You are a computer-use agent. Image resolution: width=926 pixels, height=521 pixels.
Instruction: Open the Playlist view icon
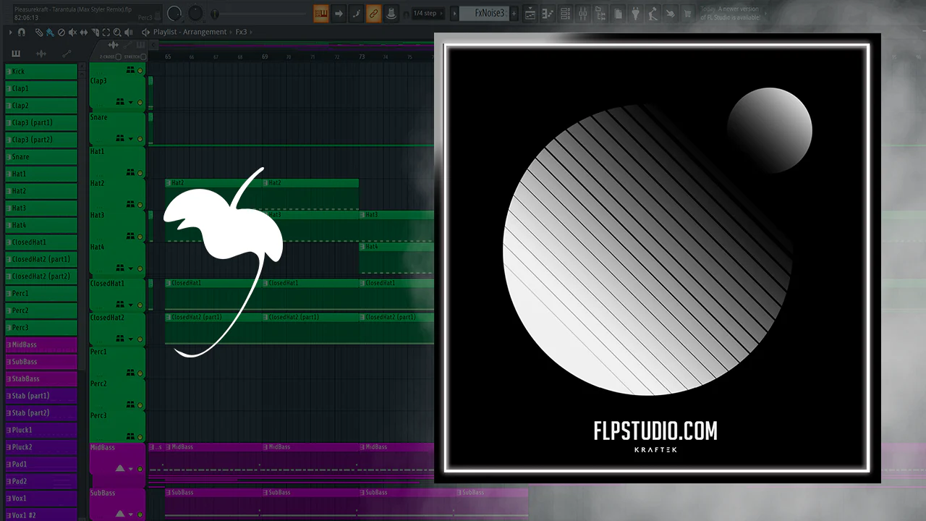point(530,14)
